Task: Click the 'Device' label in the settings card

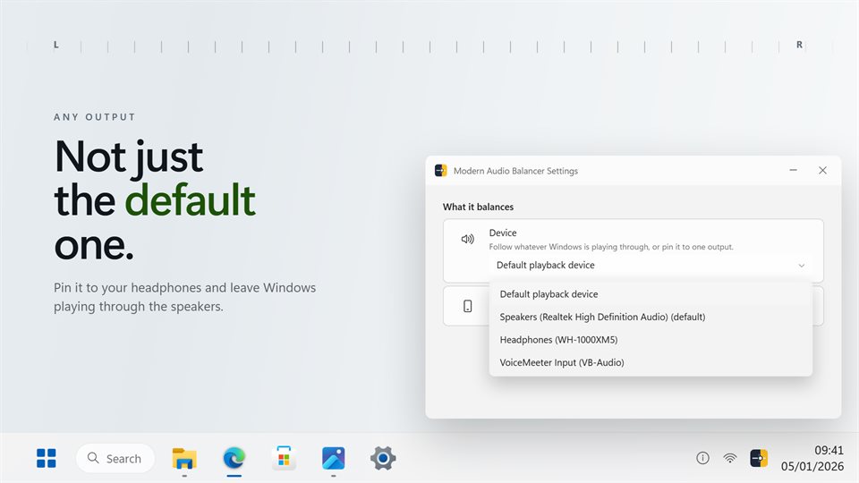Action: pyautogui.click(x=503, y=233)
